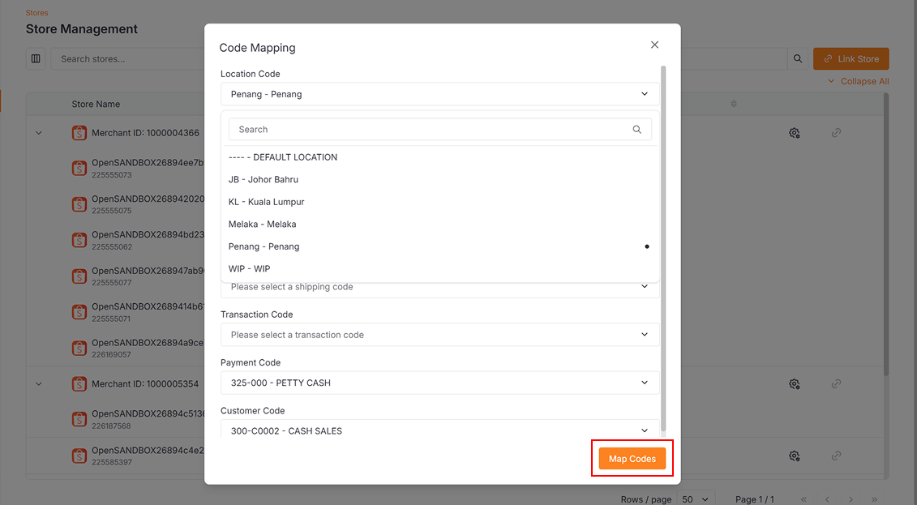This screenshot has height=505, width=917.
Task: Pick the Melaka - Melaka location
Action: point(263,225)
